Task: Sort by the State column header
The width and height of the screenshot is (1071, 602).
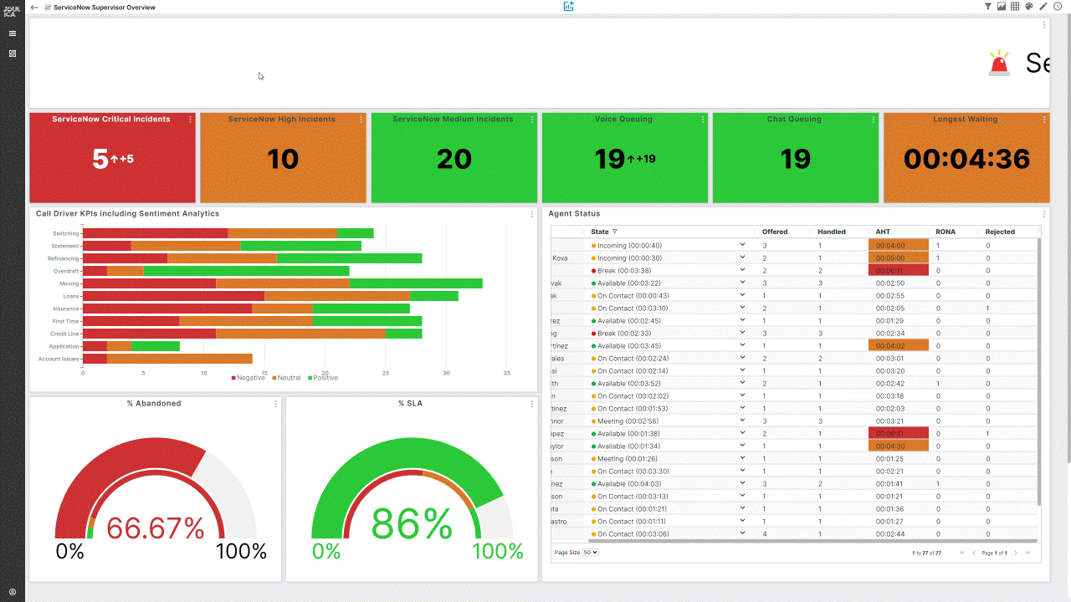Action: point(600,232)
